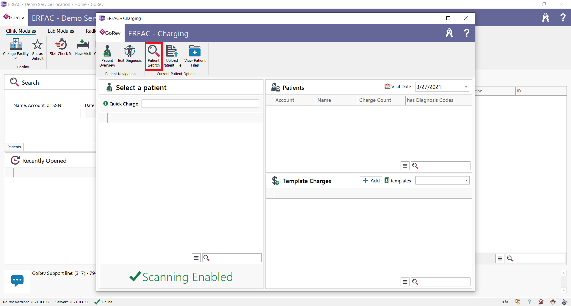Open grid menu under Select a patient
The height and width of the screenshot is (306, 571).
coord(196,258)
